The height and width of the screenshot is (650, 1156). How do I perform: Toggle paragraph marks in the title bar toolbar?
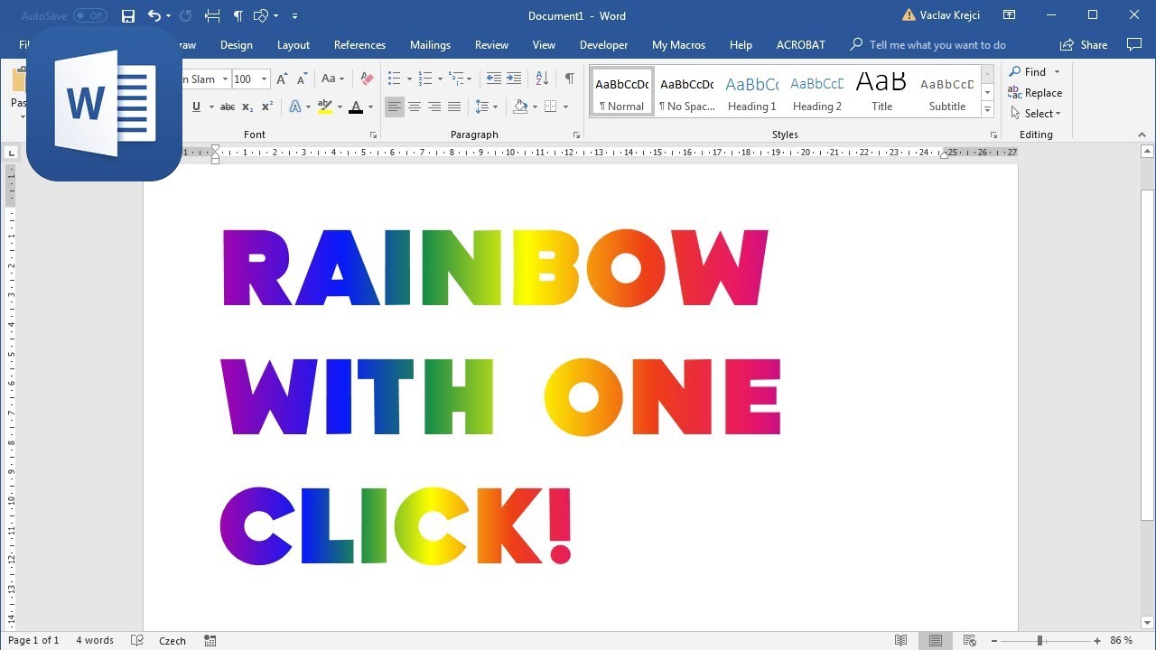pyautogui.click(x=238, y=16)
